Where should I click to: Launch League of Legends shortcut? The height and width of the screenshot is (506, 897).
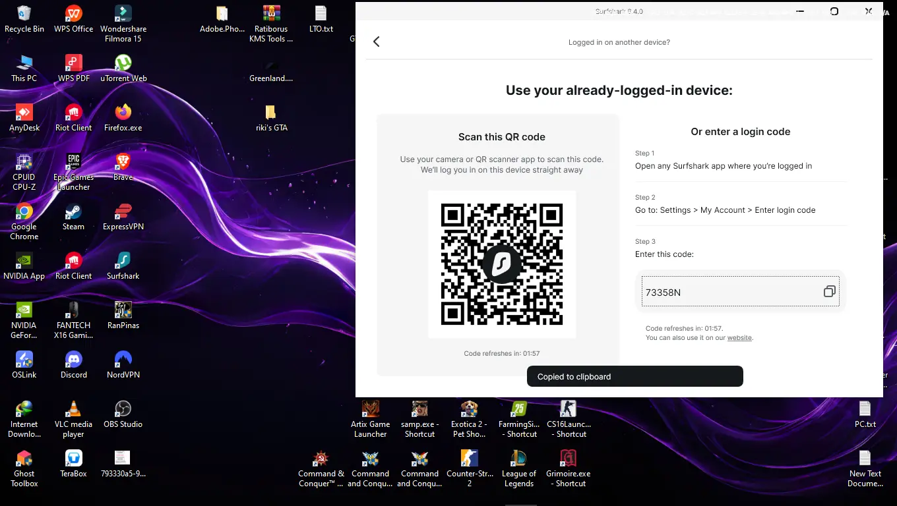click(519, 468)
